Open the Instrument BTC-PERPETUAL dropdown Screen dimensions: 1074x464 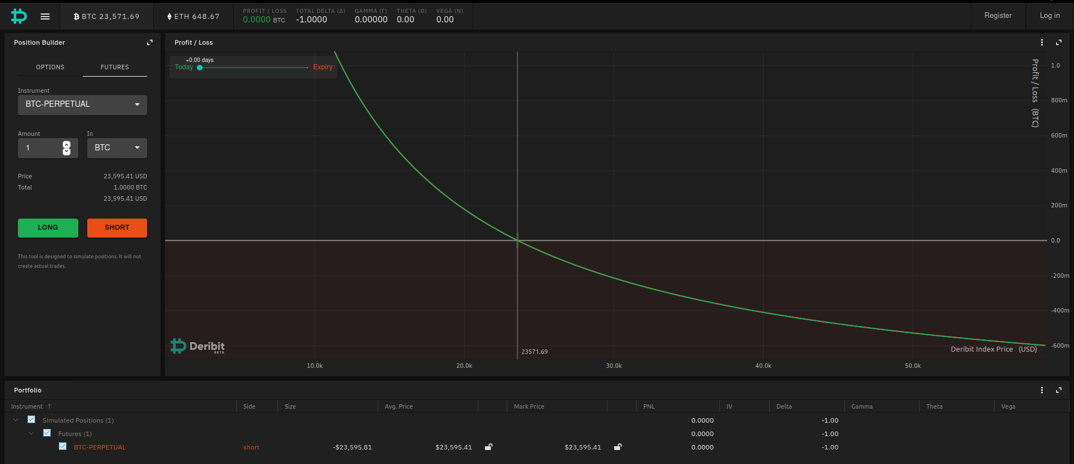point(82,105)
